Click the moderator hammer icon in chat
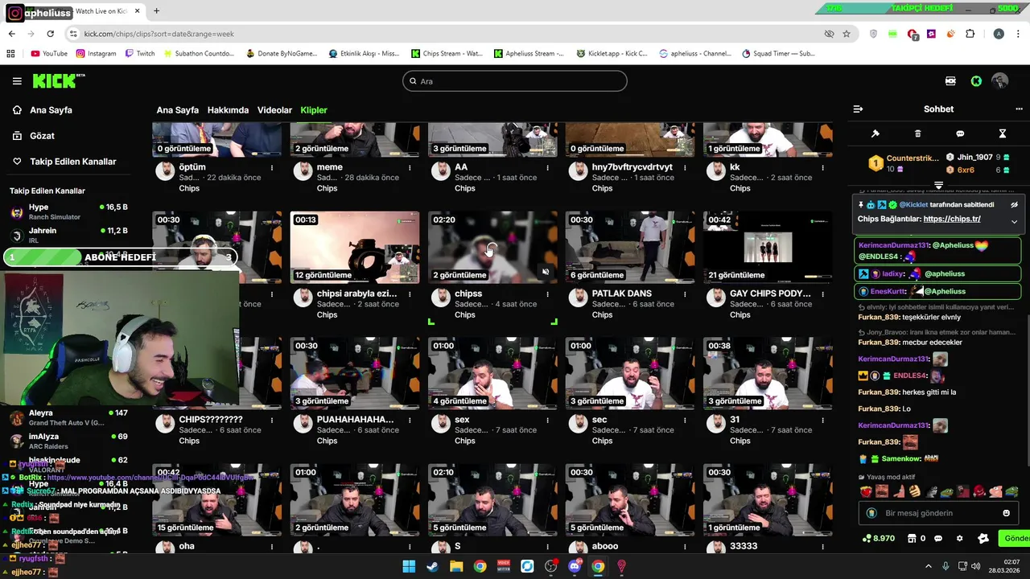 point(875,133)
